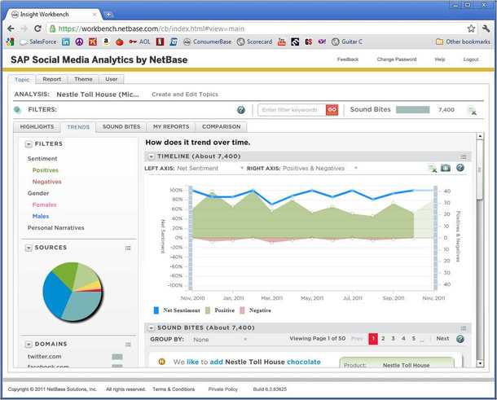Filter by Positives sentiment
497x400 pixels.
click(x=46, y=170)
